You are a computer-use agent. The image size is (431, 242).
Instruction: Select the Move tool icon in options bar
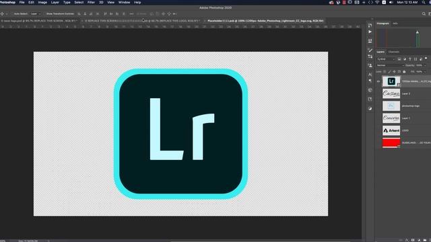2,13
